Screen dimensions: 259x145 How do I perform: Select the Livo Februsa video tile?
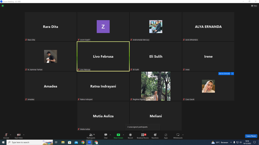pos(103,56)
